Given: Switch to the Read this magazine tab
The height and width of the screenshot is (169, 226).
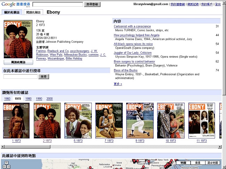Looking at the screenshot, I should [33, 12].
